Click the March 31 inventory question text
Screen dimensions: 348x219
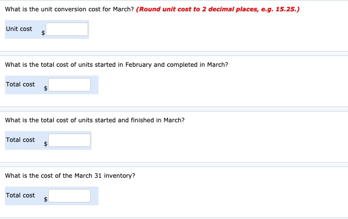[70, 176]
